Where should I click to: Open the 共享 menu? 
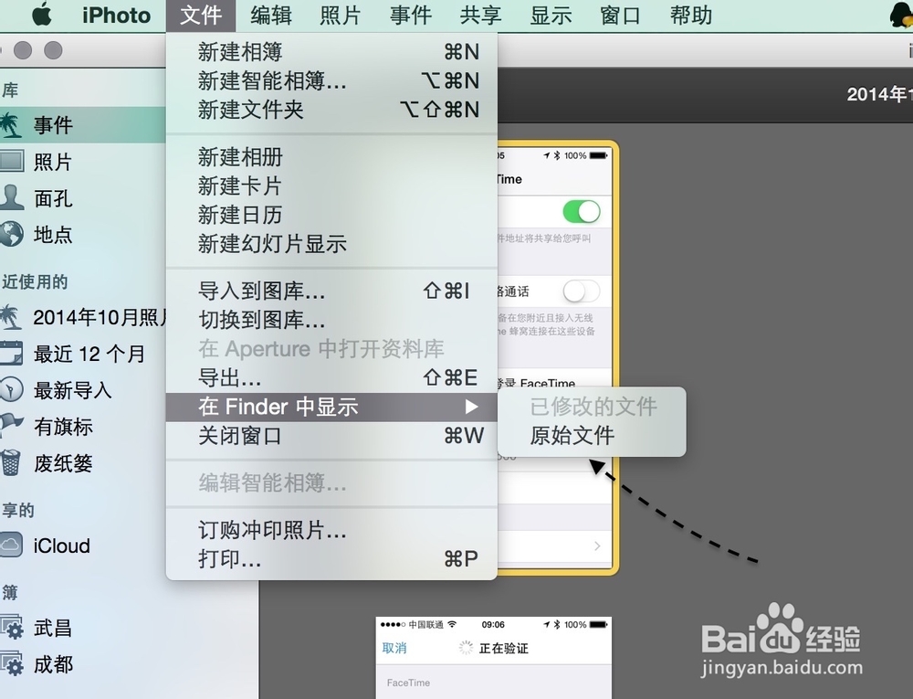480,16
